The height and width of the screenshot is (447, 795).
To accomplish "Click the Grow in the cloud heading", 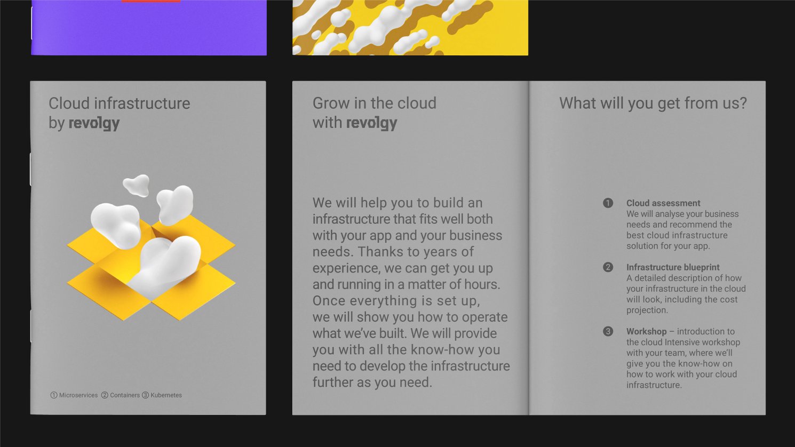I will [374, 103].
